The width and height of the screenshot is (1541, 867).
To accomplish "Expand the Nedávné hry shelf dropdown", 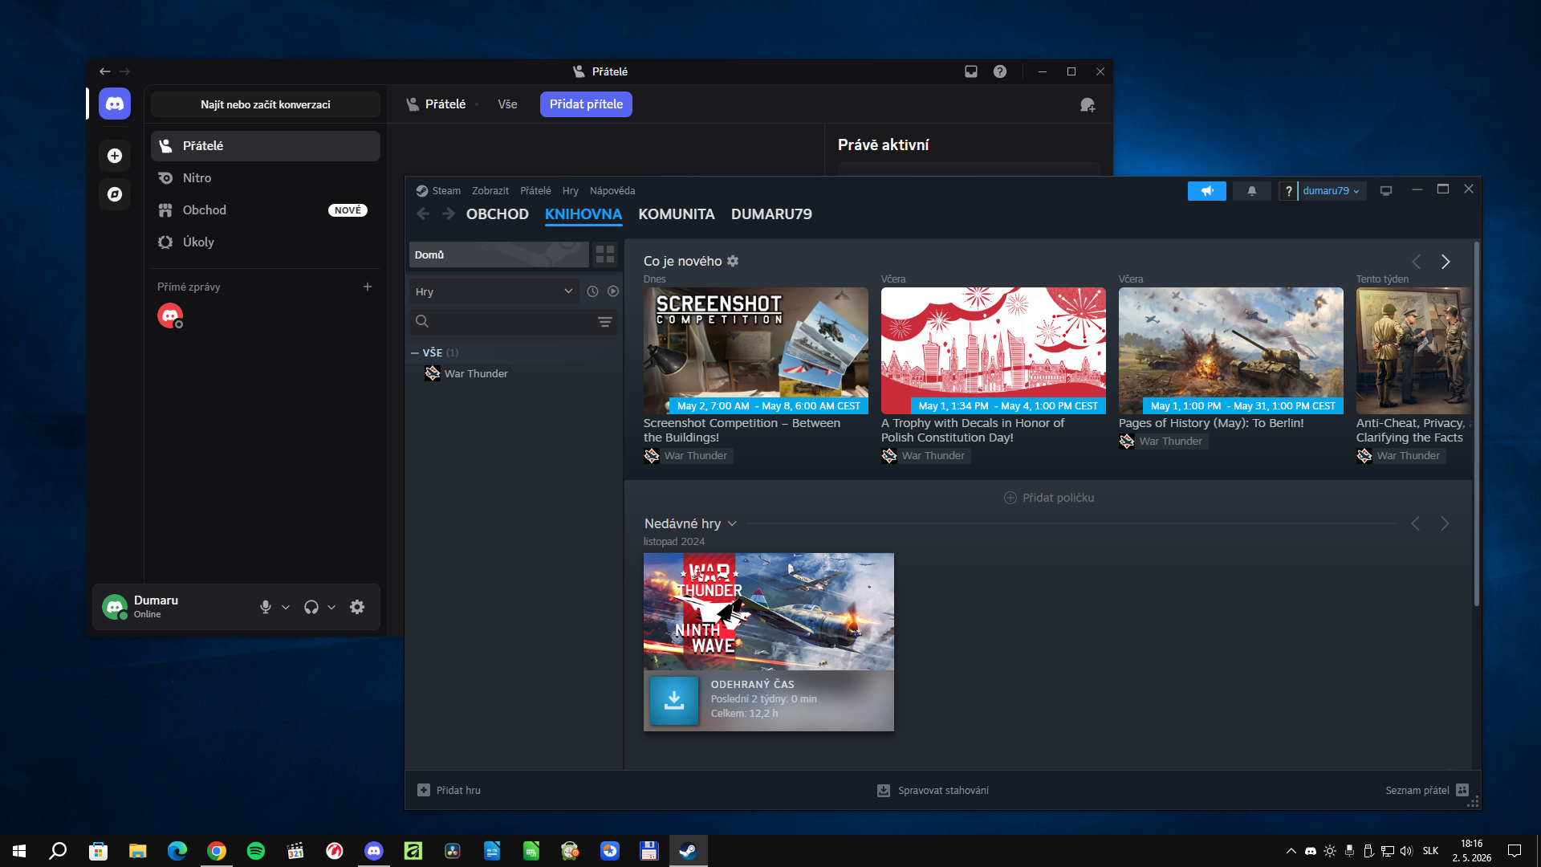I will [732, 523].
